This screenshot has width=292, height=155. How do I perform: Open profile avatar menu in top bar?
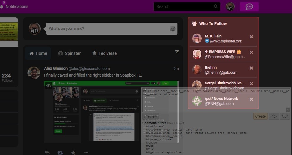tap(230, 6)
